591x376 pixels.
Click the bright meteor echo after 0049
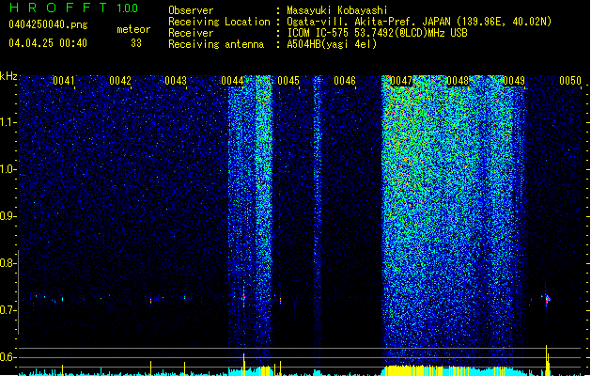[547, 299]
